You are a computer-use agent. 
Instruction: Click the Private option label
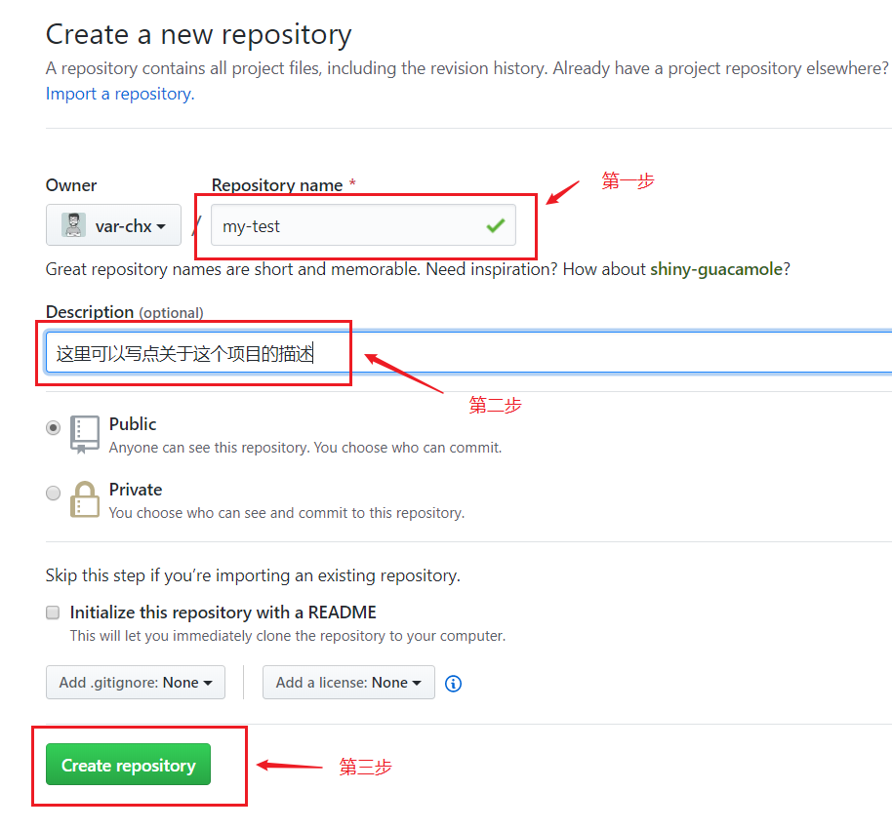tap(136, 490)
